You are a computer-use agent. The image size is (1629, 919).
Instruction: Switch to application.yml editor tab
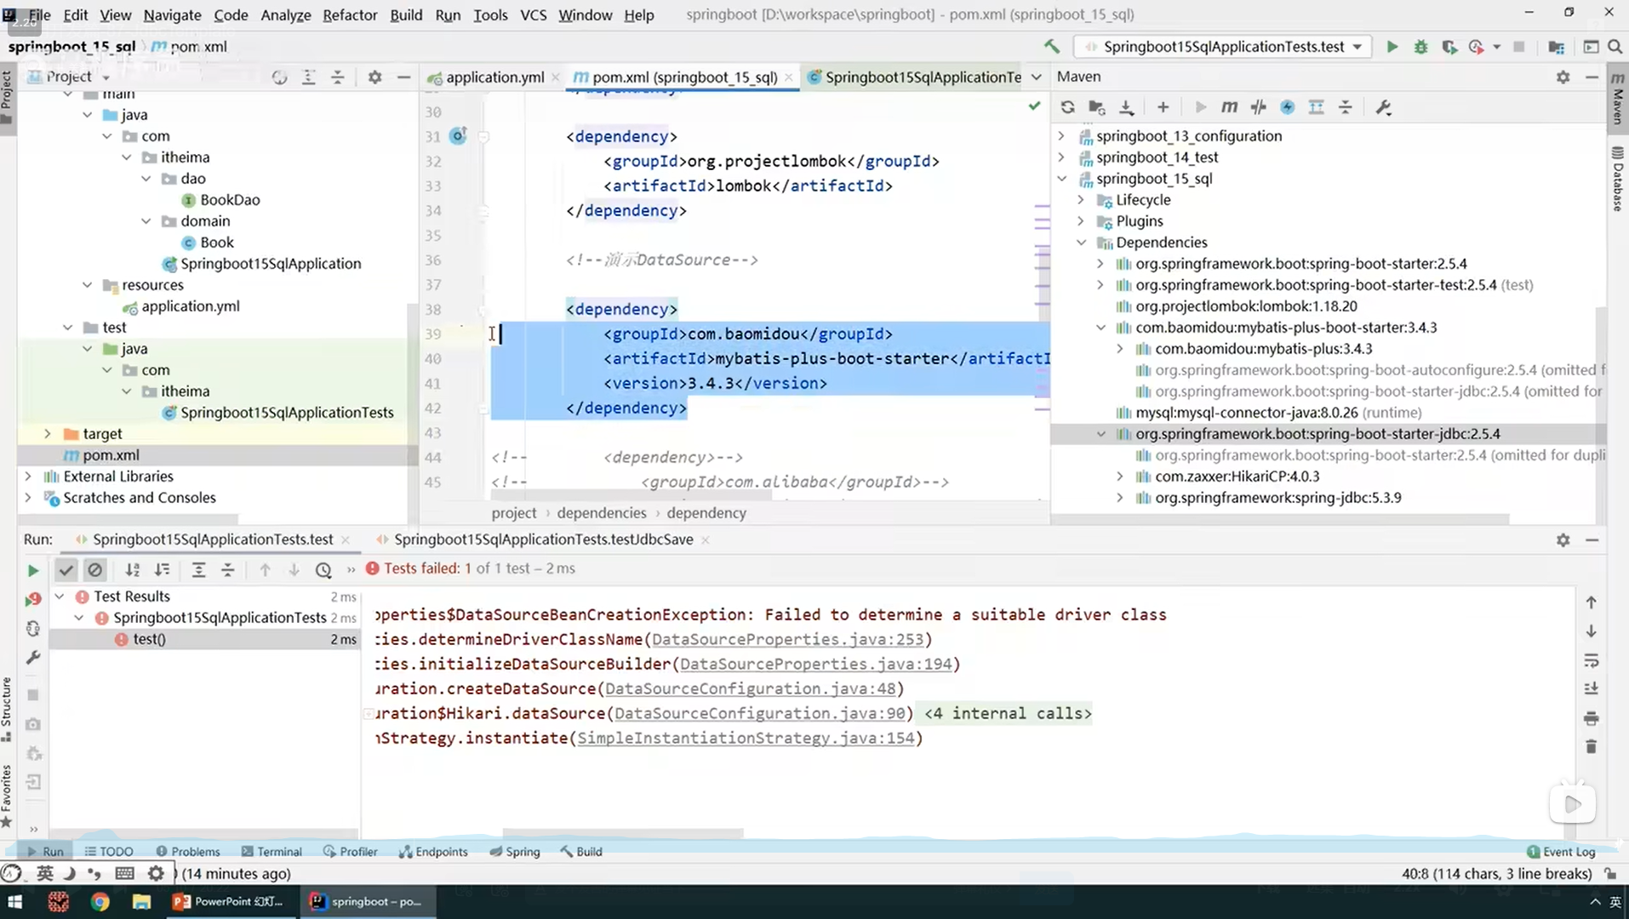pos(493,77)
